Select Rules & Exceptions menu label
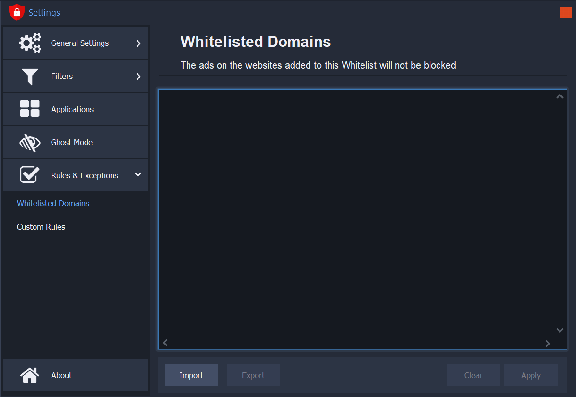Screen dimensions: 576x397 [x=85, y=175]
